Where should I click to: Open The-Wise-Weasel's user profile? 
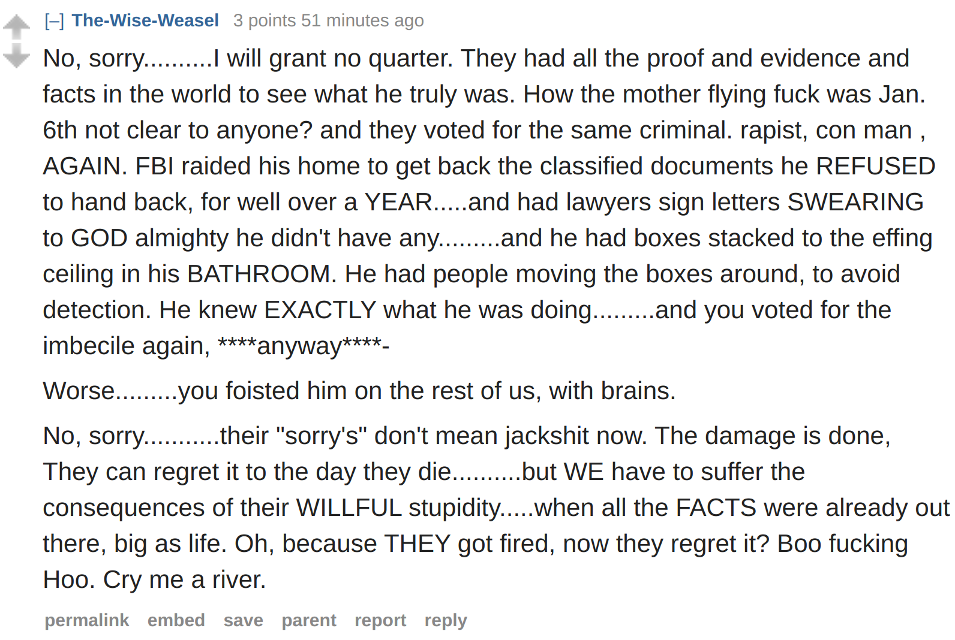145,20
